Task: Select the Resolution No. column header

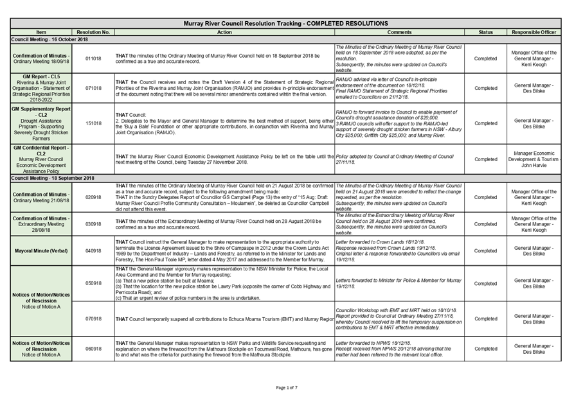Action: click(x=93, y=31)
